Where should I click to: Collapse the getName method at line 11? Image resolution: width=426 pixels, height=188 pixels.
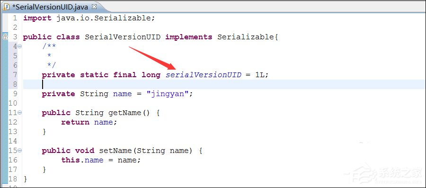click(19, 113)
